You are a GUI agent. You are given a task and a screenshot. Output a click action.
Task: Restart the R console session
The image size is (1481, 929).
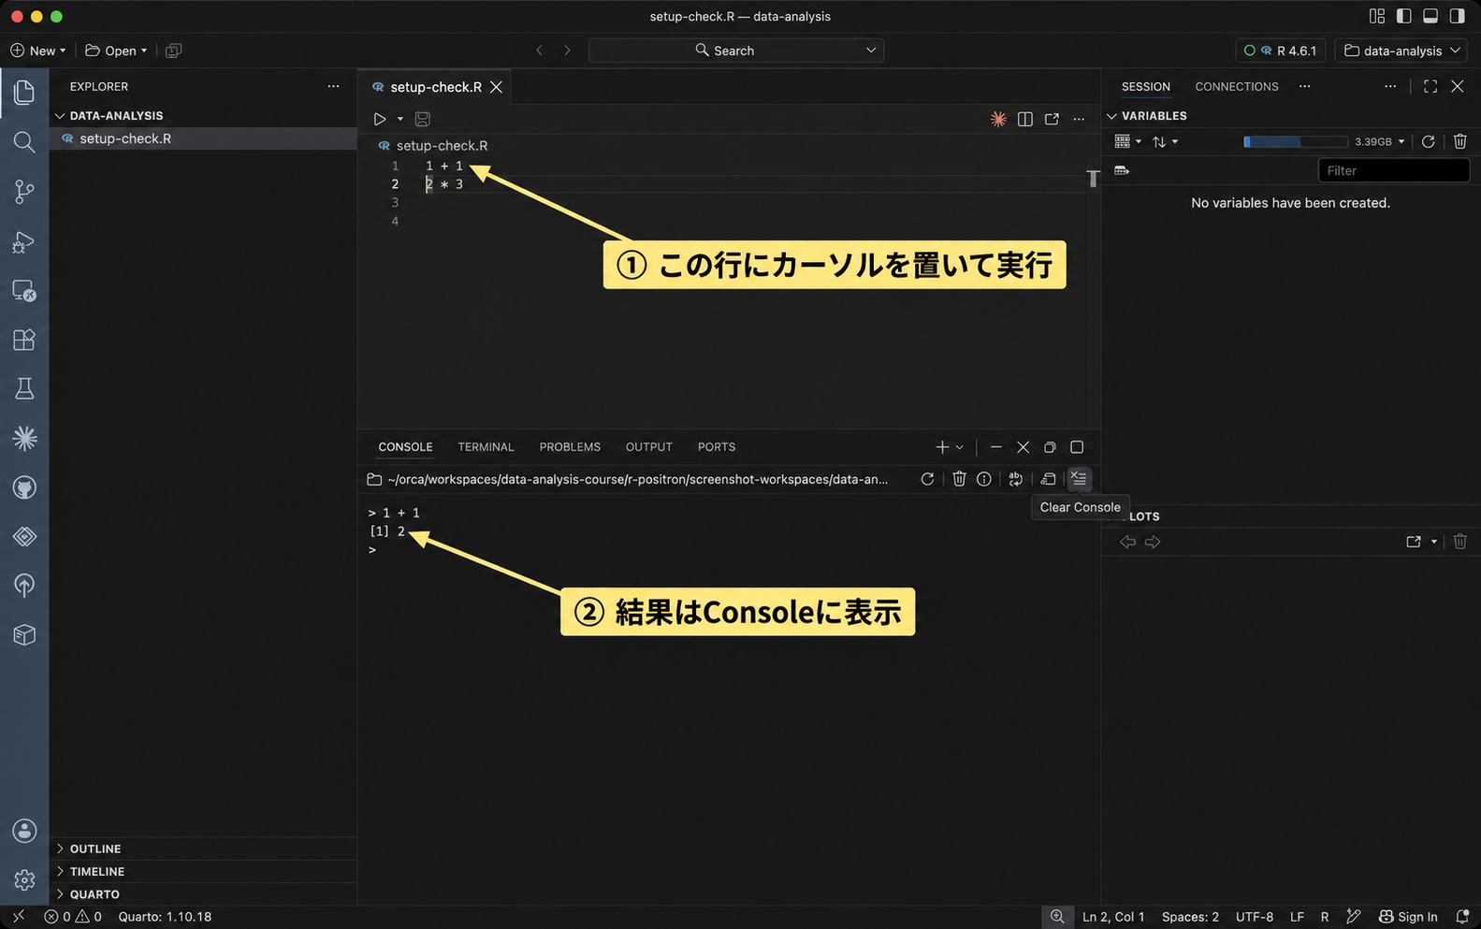coord(927,479)
